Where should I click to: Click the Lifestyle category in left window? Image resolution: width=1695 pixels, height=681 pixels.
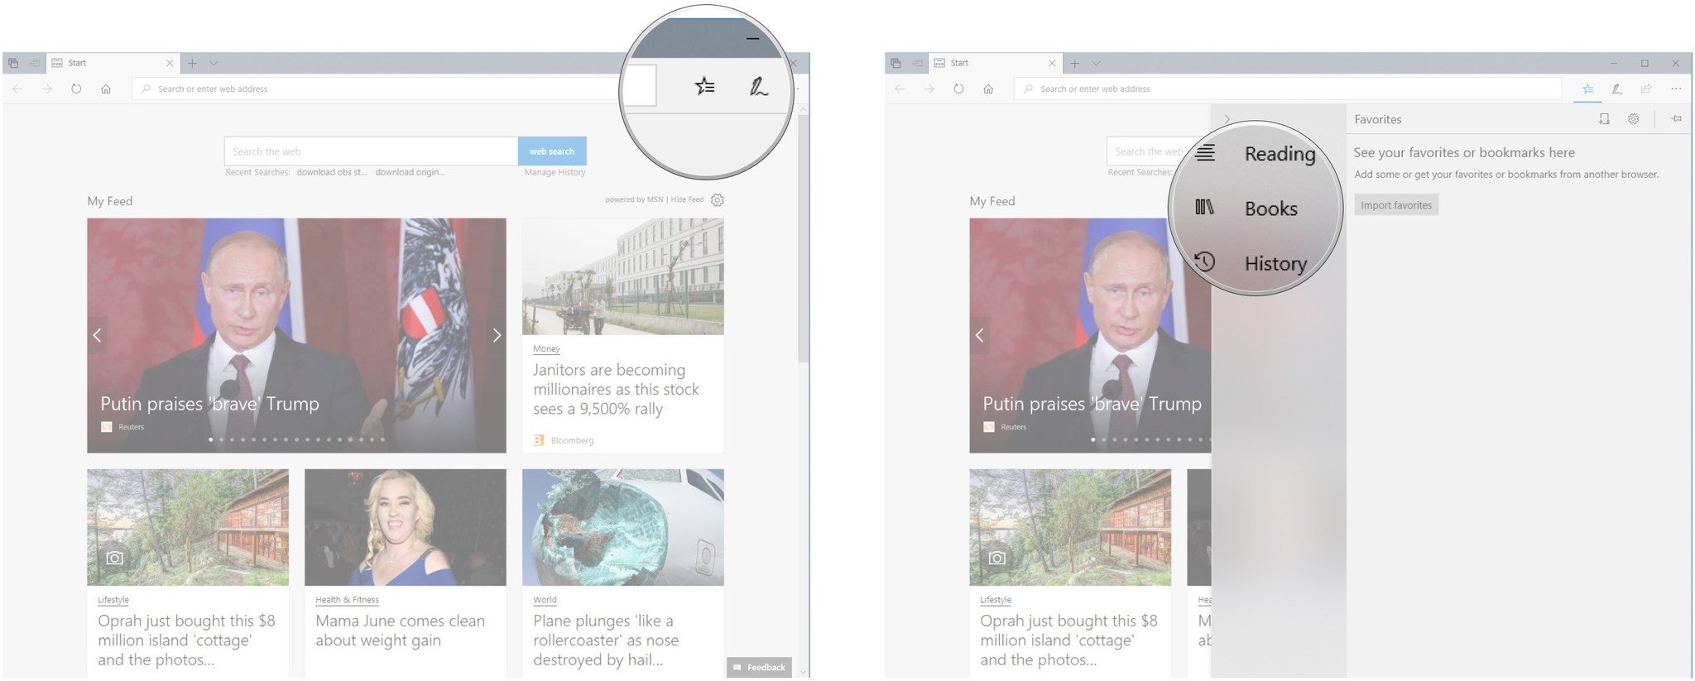[113, 600]
